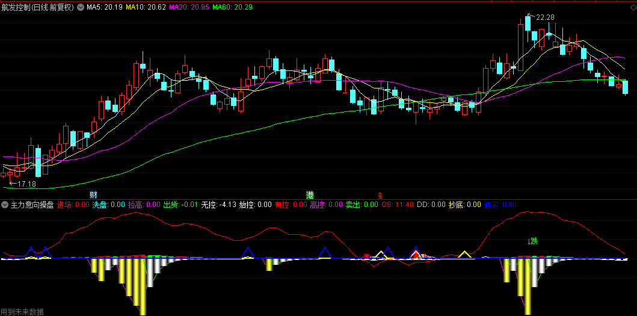Click the 始控: 0.00 value
This screenshot has width=637, height=316.
click(x=256, y=205)
